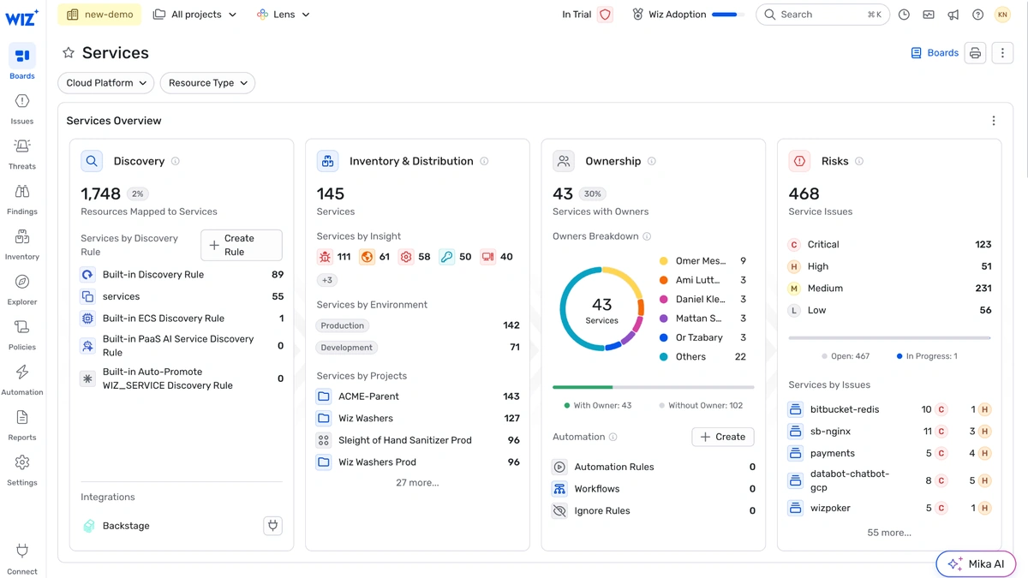Screen dimensions: 1028x578
Task: Click the Wiz logo
Action: [x=22, y=16]
